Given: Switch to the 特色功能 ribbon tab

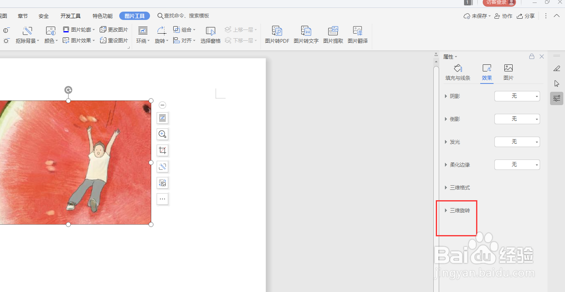Looking at the screenshot, I should pos(102,16).
